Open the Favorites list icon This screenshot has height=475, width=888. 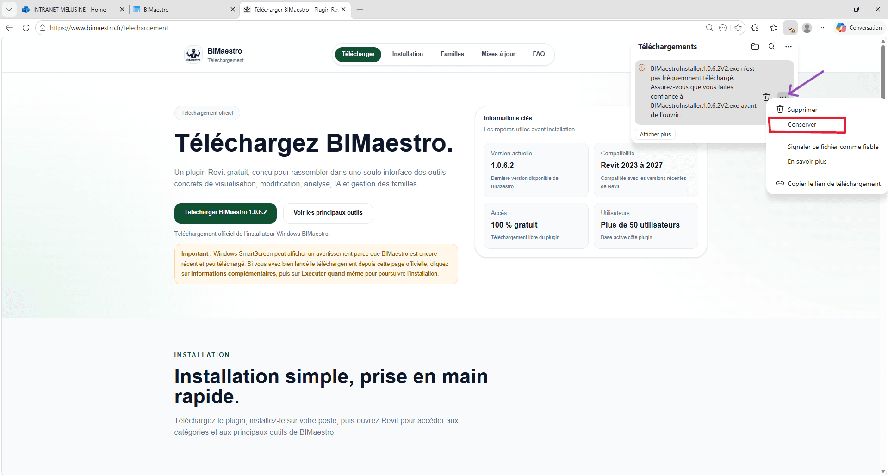point(774,28)
